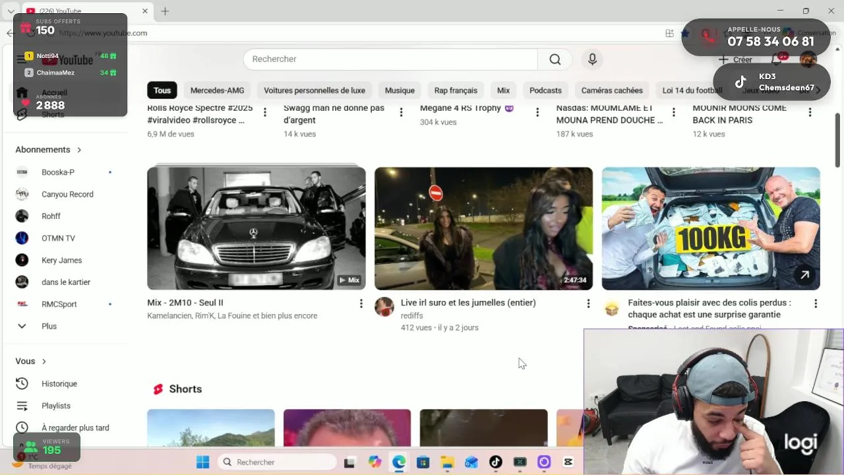Viewport: 844px width, 475px height.
Task: Click the rediffs channel name
Action: 412,316
